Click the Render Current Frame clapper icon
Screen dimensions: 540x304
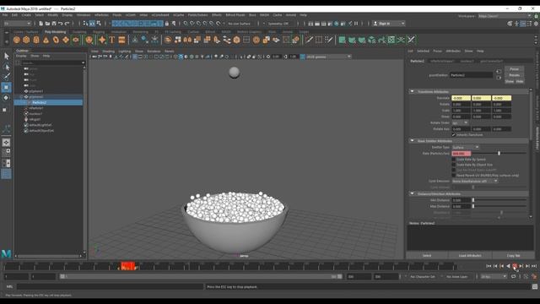pos(317,24)
